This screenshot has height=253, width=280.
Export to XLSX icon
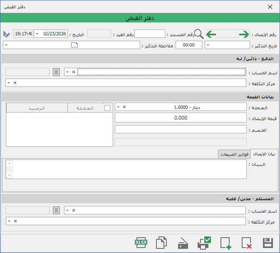(x=141, y=243)
